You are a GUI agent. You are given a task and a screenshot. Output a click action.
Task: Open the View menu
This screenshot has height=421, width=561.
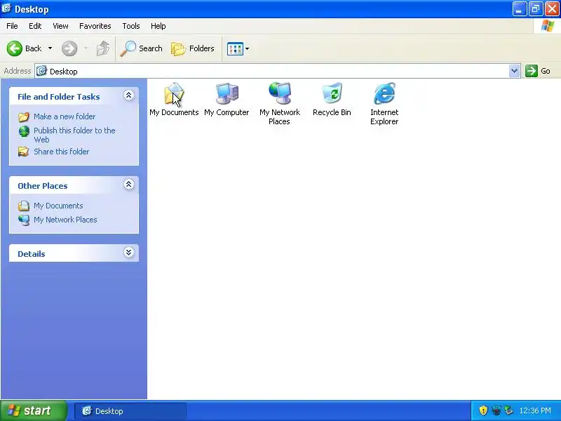coord(60,26)
